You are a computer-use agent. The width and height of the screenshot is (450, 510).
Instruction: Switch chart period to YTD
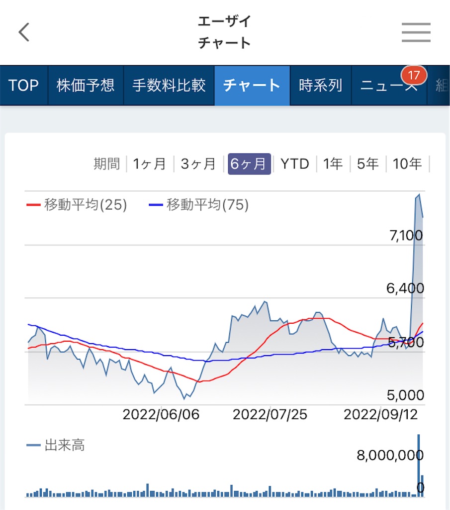click(x=295, y=164)
